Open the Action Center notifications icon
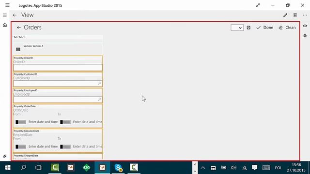The width and height of the screenshot is (310, 174). tap(255, 168)
